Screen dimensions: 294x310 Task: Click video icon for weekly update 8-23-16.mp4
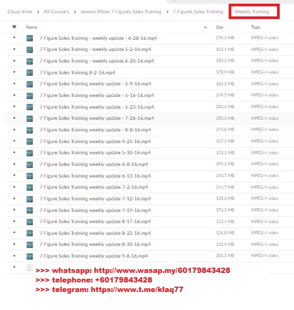(30, 233)
